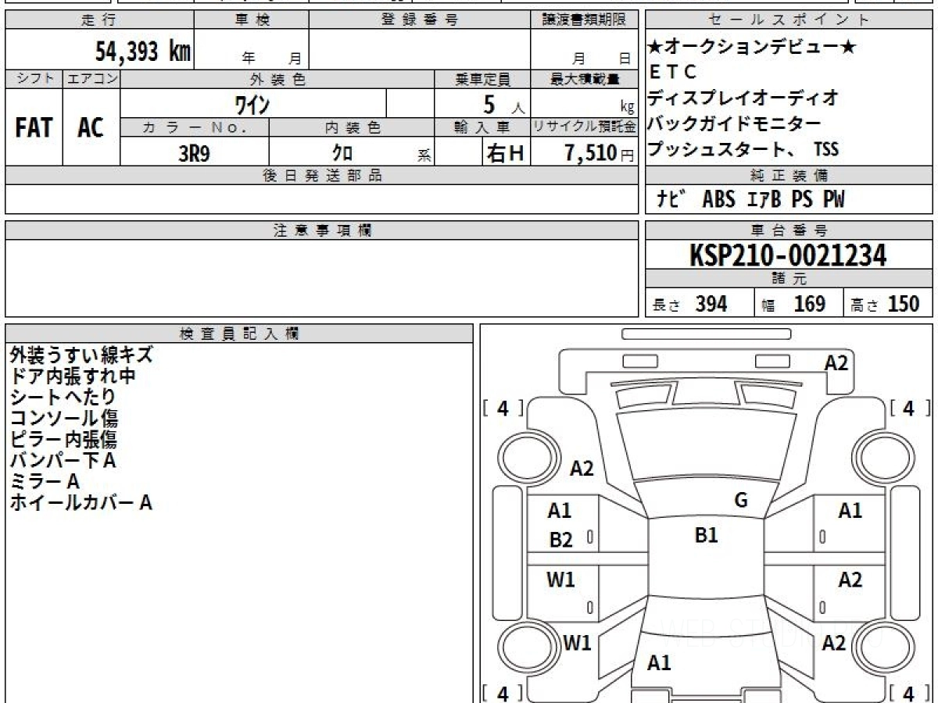Click the 注意事項欄 section header

pyautogui.click(x=321, y=230)
